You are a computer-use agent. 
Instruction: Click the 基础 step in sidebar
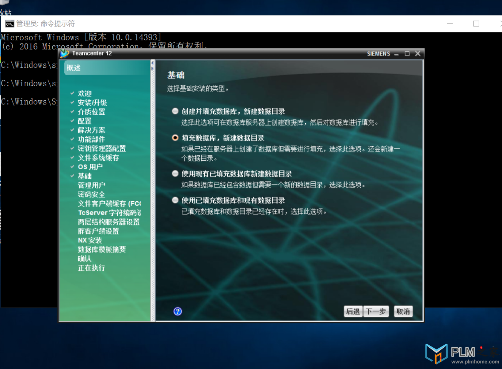pos(85,176)
